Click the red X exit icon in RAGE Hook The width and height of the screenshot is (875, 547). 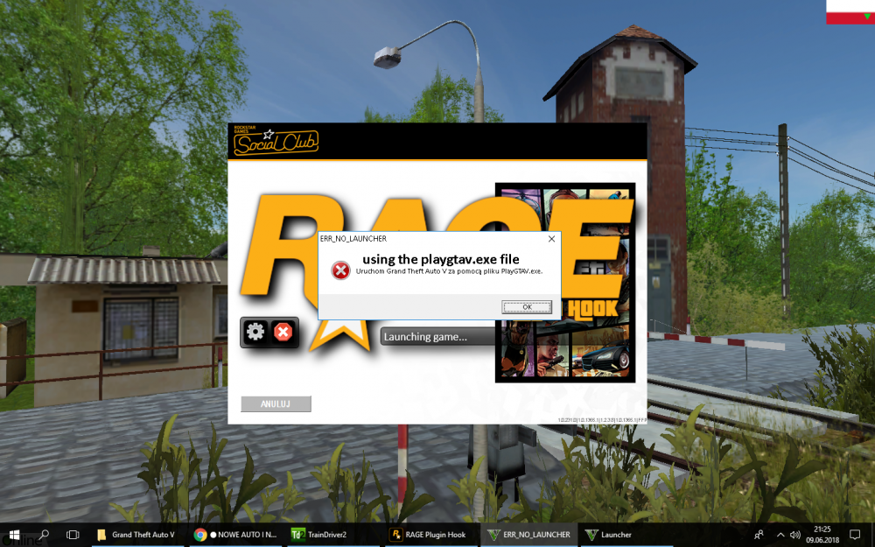point(283,332)
